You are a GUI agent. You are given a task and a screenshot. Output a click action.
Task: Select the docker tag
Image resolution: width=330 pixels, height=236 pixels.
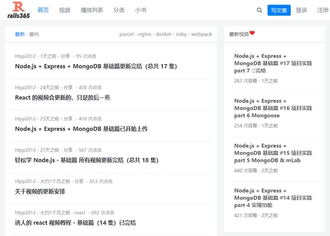tap(163, 34)
